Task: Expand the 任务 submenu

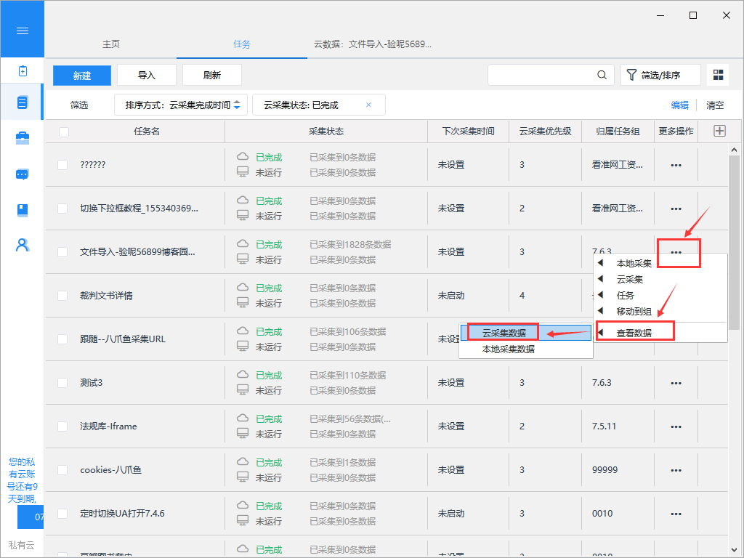Action: [660, 296]
